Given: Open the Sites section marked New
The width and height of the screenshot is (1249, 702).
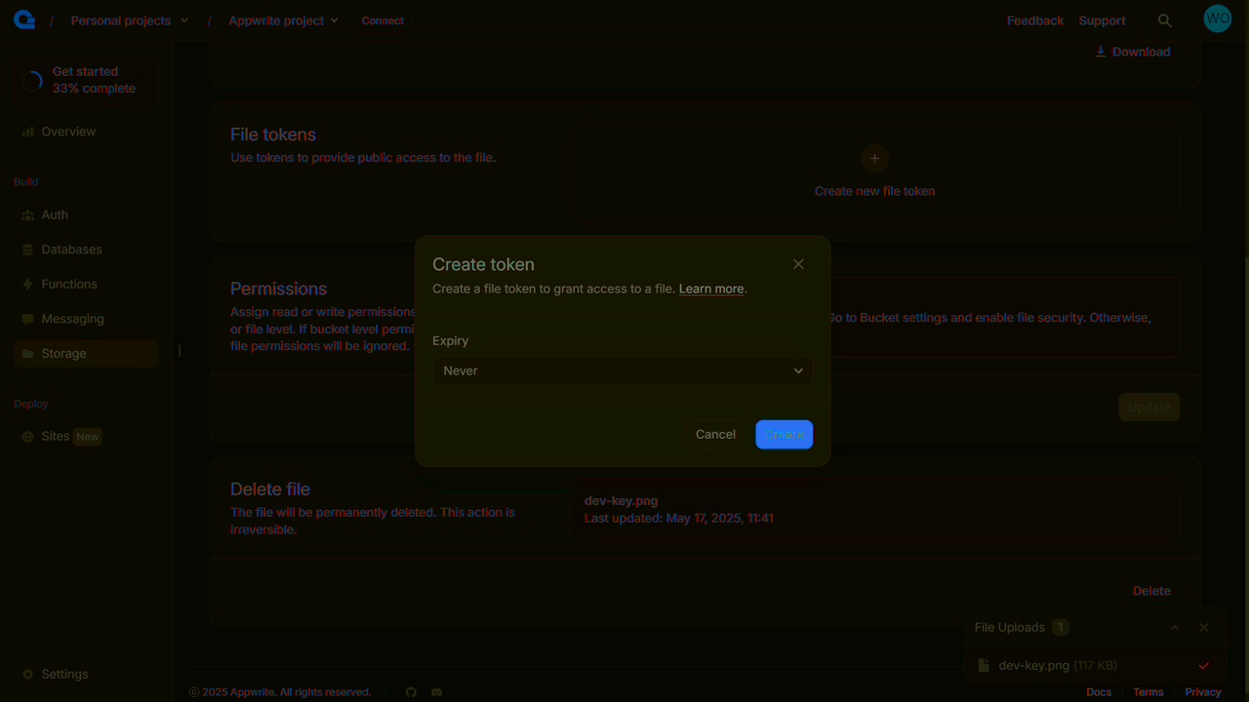Looking at the screenshot, I should 55,436.
